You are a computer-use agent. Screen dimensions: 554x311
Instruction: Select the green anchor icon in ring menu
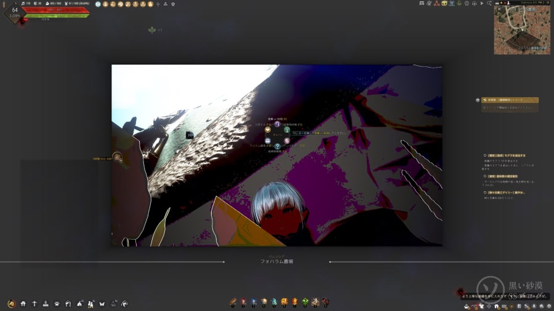(287, 130)
